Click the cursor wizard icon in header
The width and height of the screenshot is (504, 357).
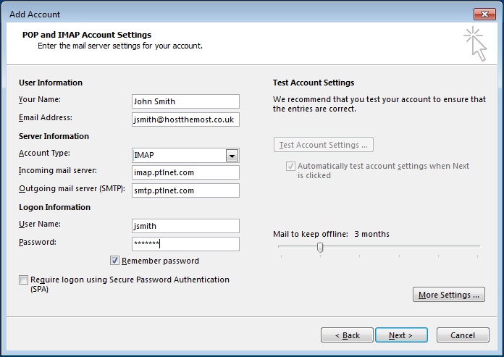tap(475, 43)
